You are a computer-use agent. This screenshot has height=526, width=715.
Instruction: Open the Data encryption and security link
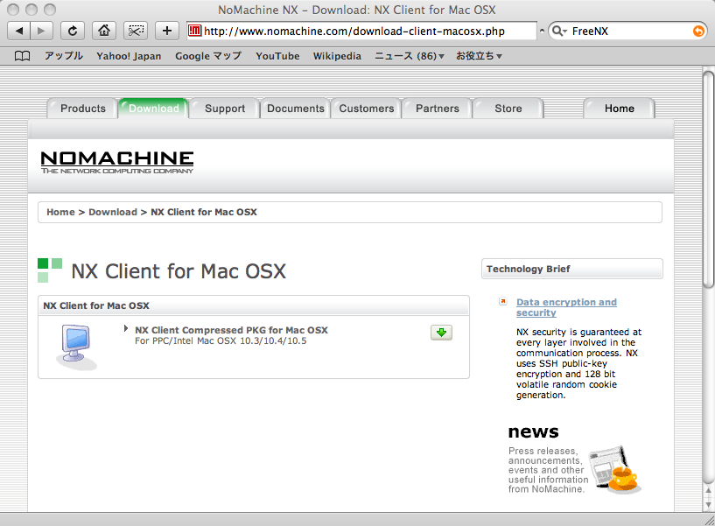tap(566, 307)
